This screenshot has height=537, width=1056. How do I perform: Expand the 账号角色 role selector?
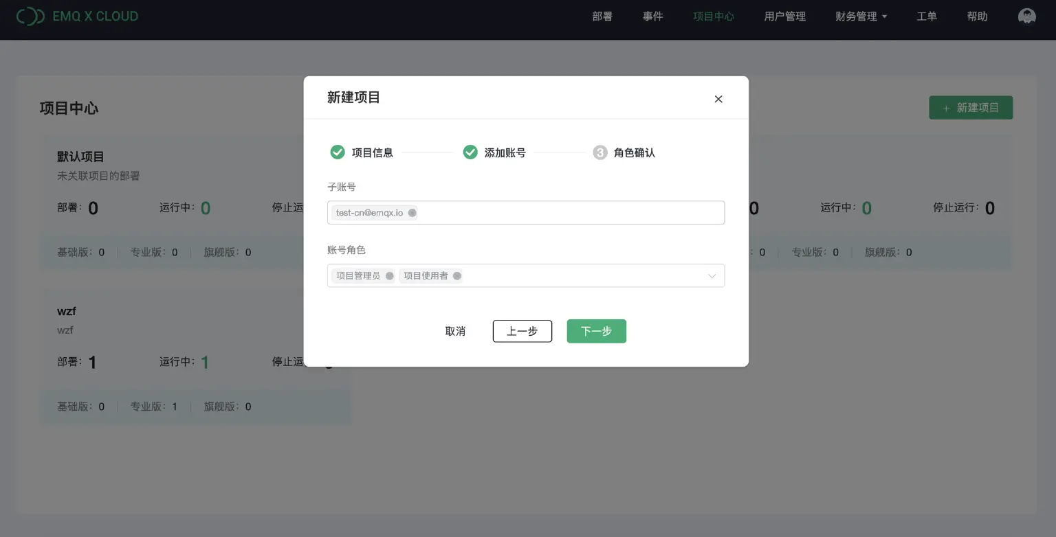(x=712, y=275)
